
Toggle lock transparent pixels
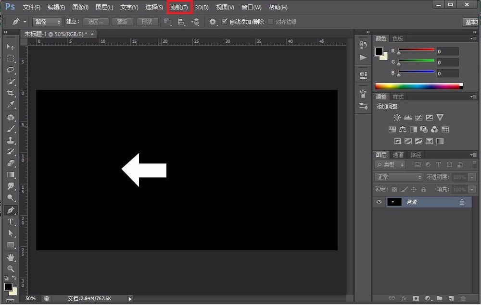(394, 190)
